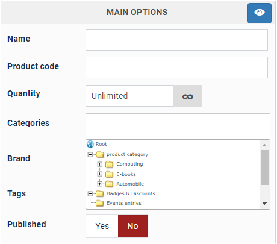277x244 pixels.
Task: Expand the Badges & Discounts node
Action: point(90,193)
